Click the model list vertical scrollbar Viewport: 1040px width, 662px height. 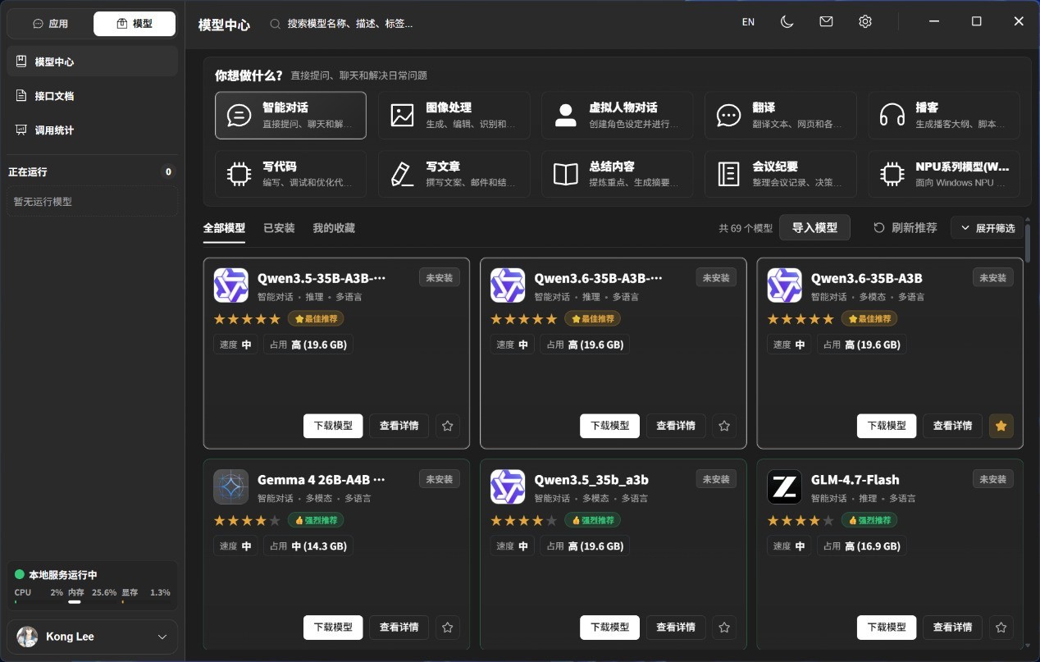pos(1028,242)
